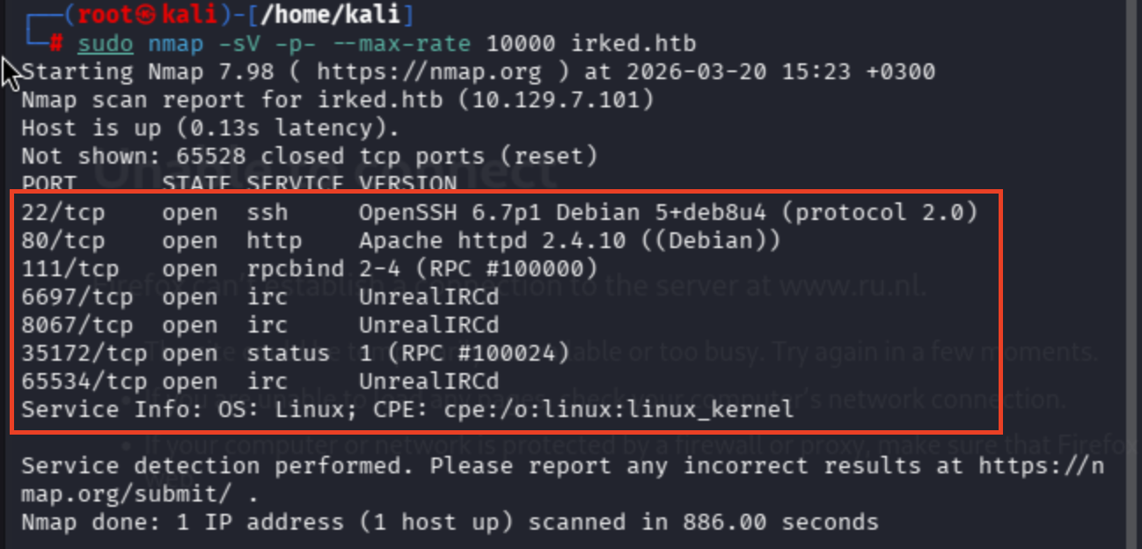Click the Kali skull symbol in the prompt
1142x549 pixels.
(149, 15)
